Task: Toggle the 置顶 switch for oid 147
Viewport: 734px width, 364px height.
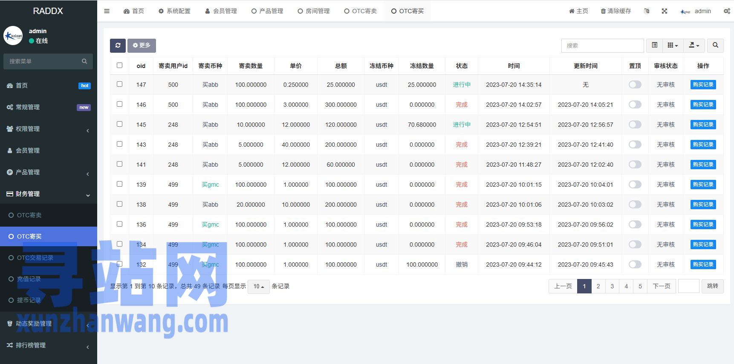Action: (635, 85)
